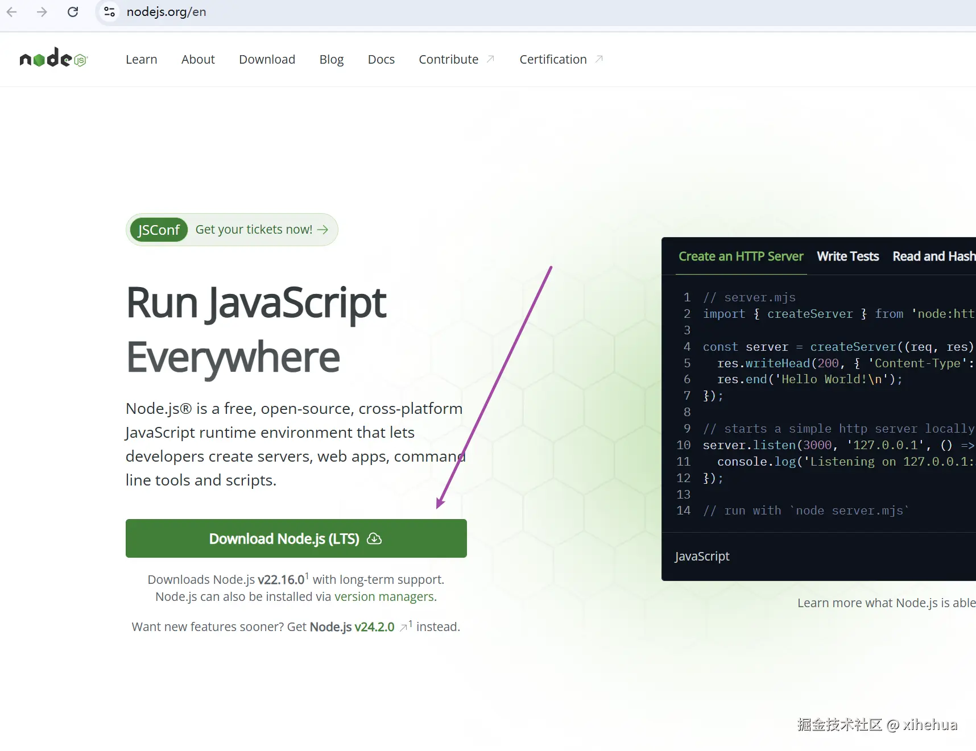Open site information icon in address bar

(110, 12)
